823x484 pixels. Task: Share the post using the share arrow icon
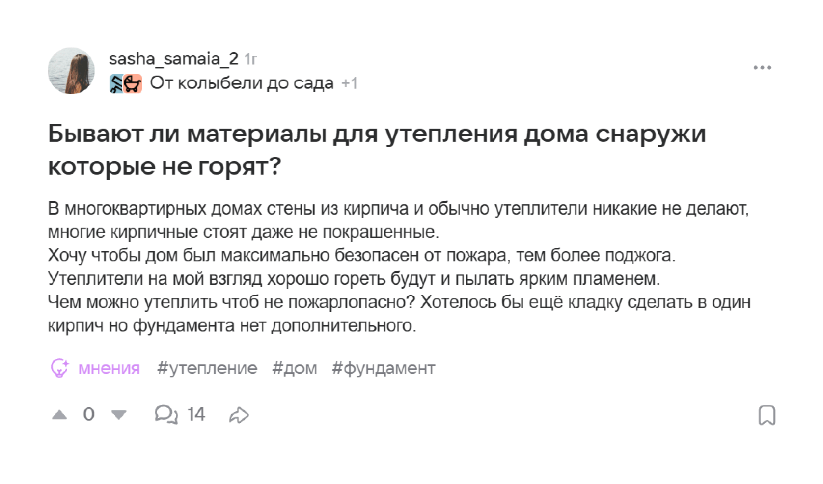coord(238,415)
